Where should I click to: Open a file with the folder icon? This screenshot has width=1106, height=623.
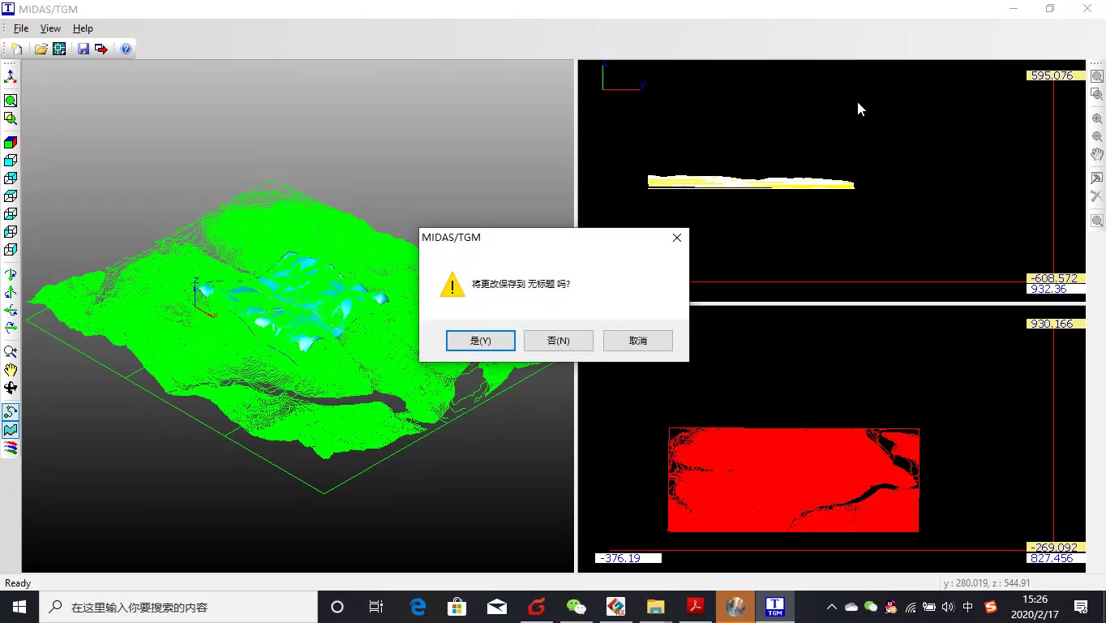click(x=41, y=49)
